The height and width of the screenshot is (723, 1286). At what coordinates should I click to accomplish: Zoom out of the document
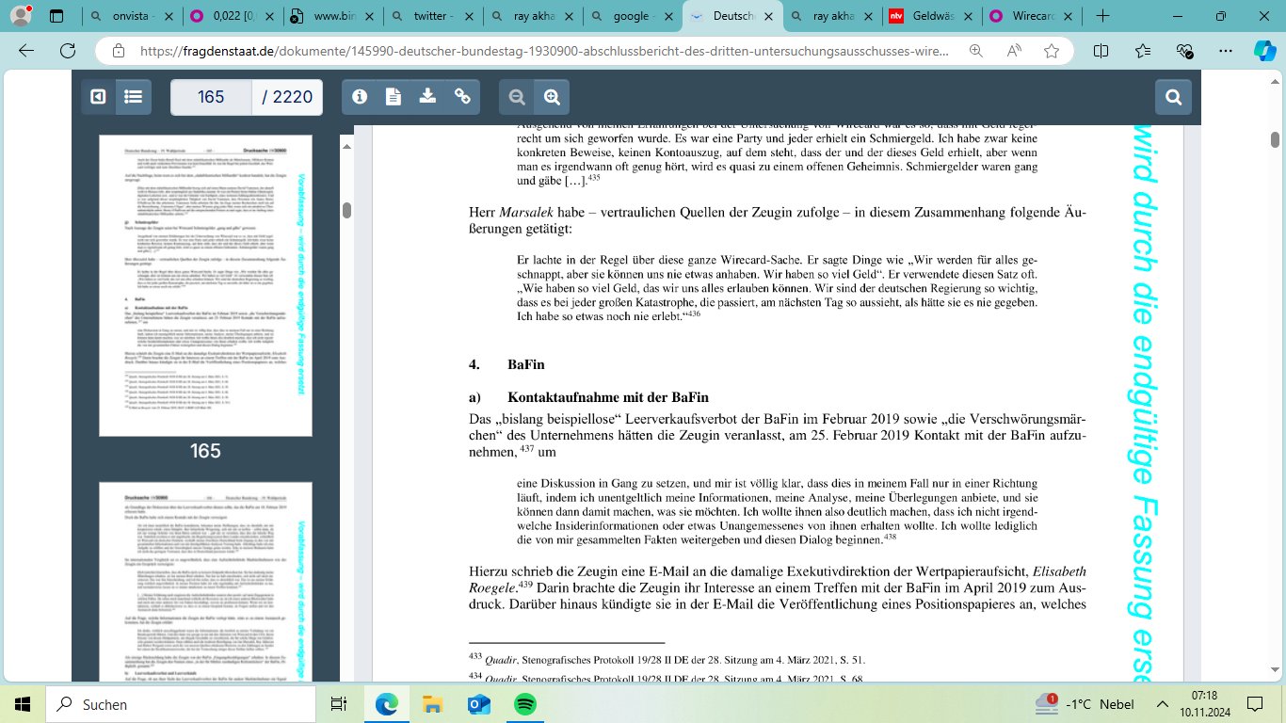click(x=516, y=96)
